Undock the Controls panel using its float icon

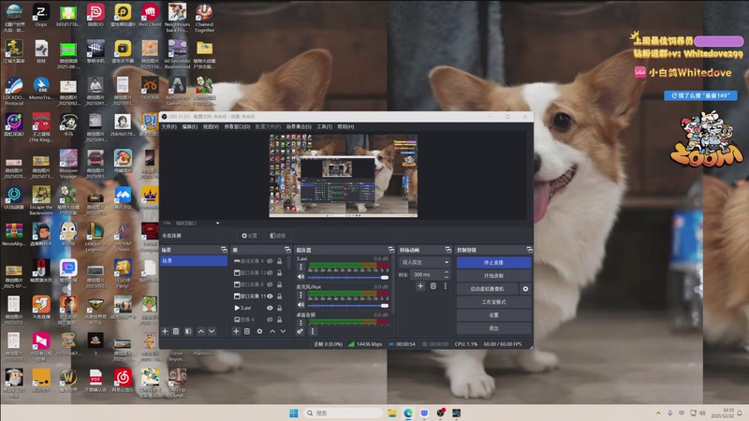coord(529,250)
